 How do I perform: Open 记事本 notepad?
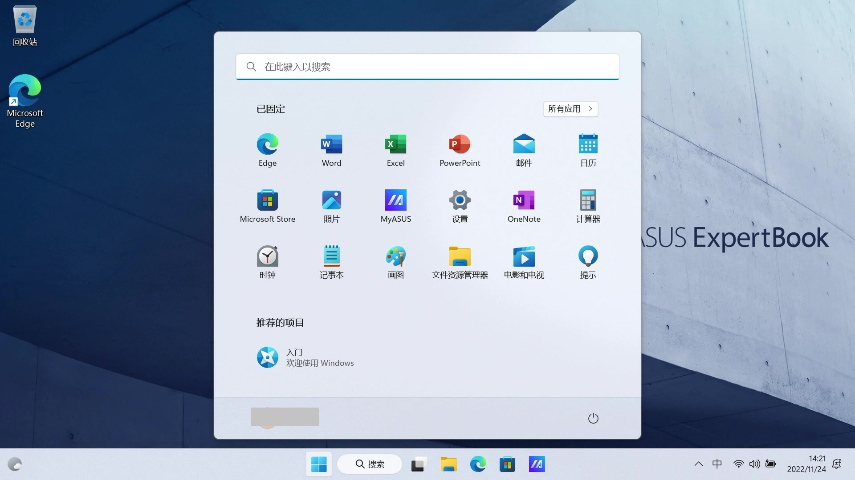332,262
